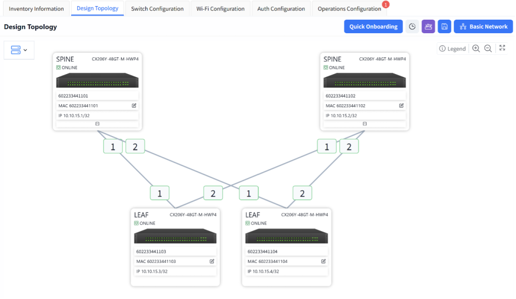This screenshot has width=516, height=299.
Task: Open the Operations Configuration tab
Action: (x=349, y=9)
